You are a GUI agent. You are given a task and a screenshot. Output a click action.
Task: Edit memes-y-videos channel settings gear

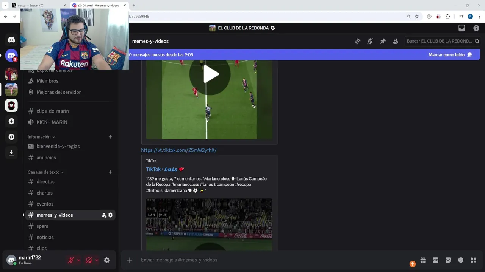[x=110, y=215]
